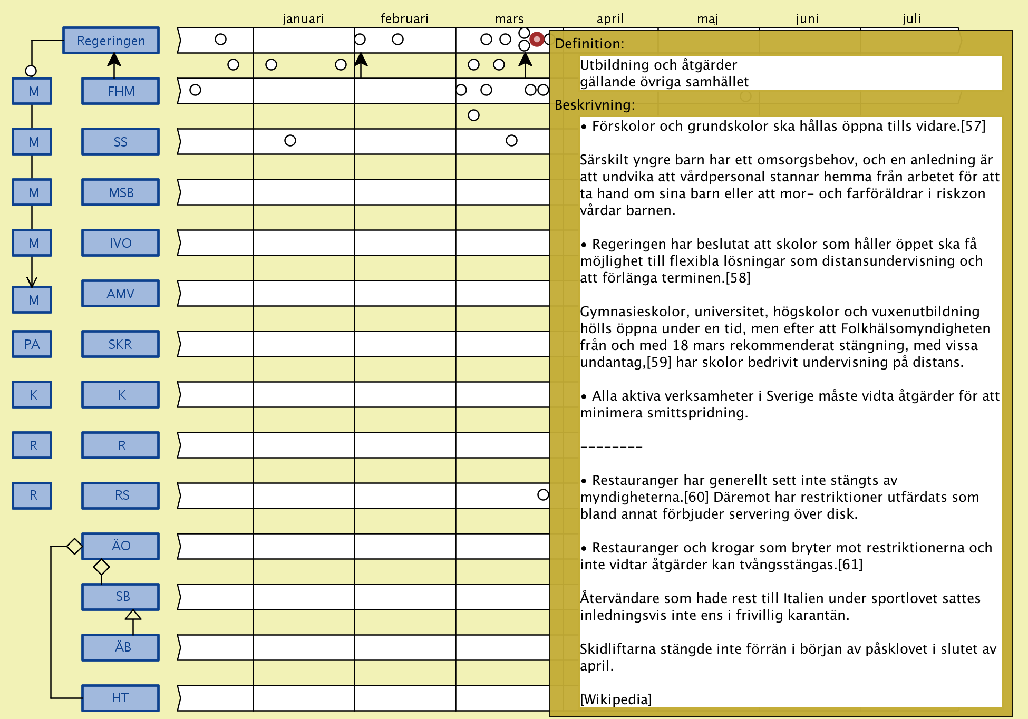The image size is (1028, 719).
Task: Select the FHM actor box
Action: coord(120,91)
